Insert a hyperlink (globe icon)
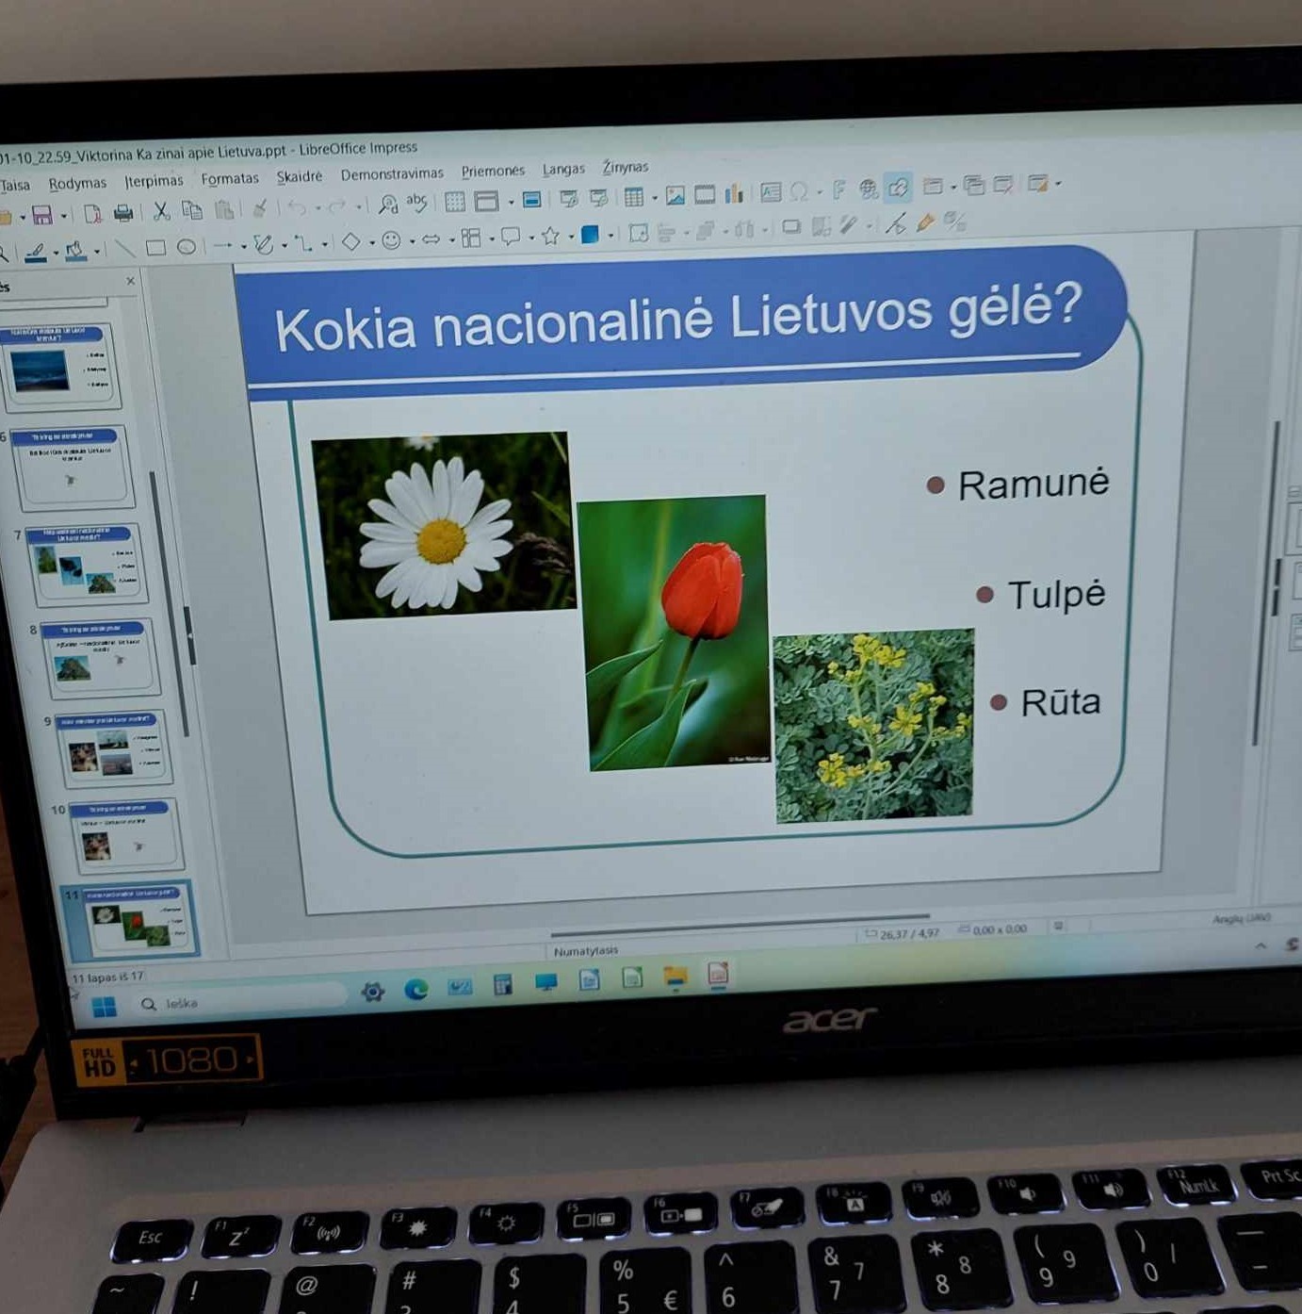 point(869,189)
